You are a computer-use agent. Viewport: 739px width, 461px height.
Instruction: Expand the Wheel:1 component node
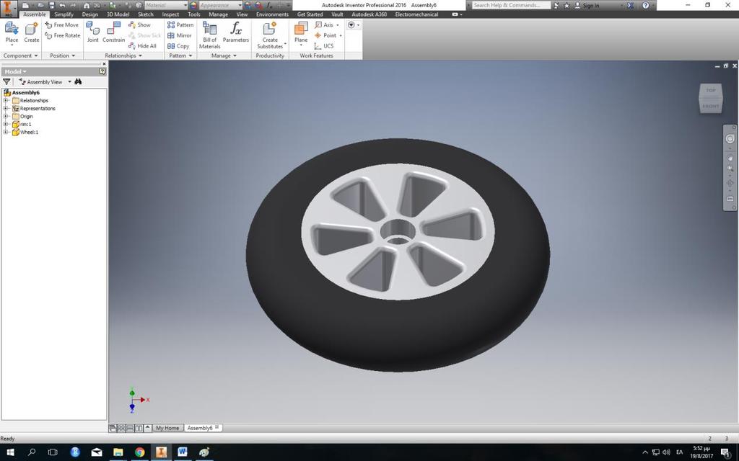(6, 133)
